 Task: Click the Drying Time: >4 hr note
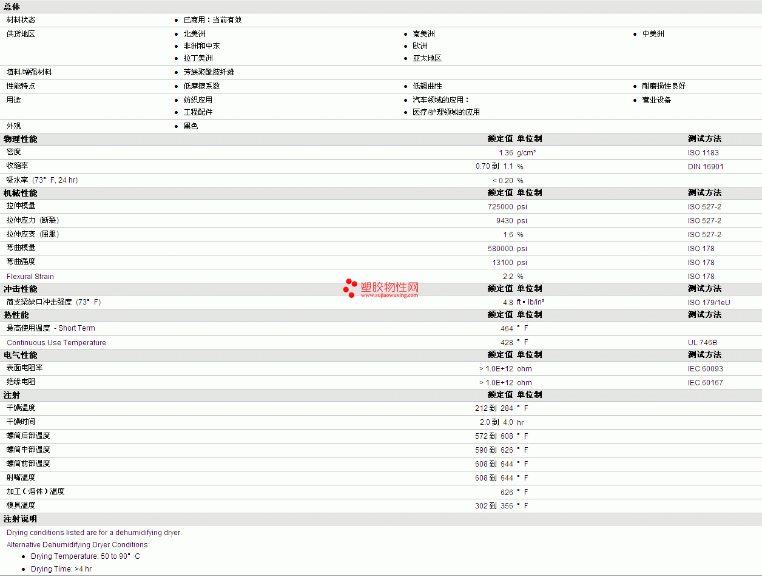(61, 569)
